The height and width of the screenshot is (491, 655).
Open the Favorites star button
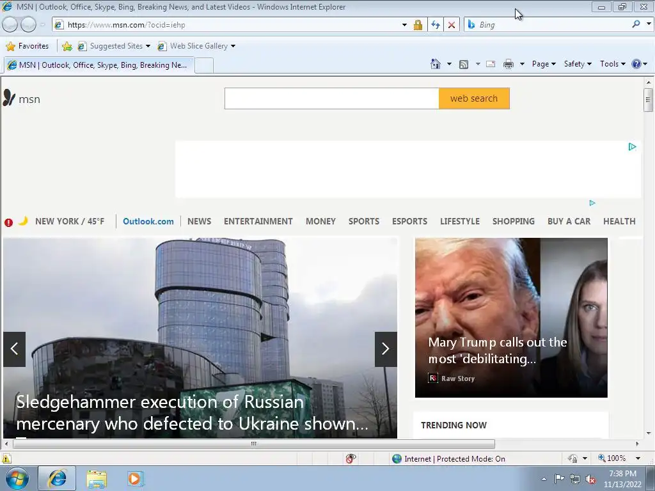(28, 46)
